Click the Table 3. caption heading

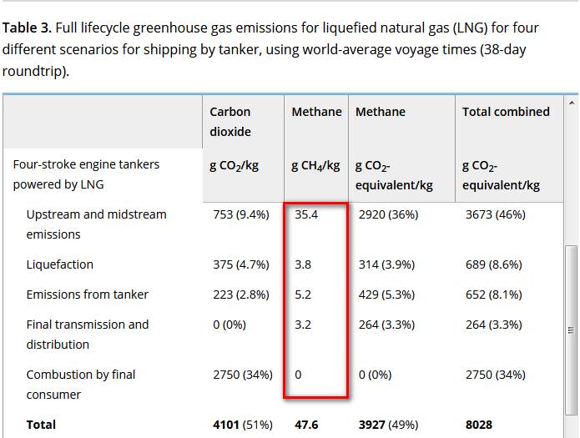[27, 28]
